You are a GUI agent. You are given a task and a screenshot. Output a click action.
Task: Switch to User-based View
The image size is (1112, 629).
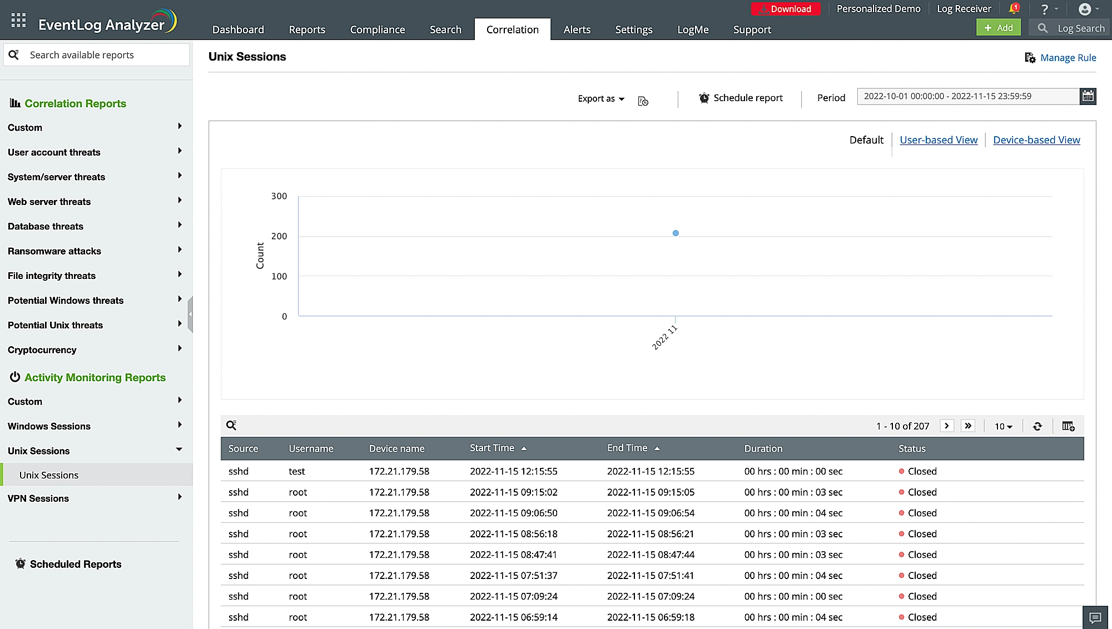coord(939,140)
